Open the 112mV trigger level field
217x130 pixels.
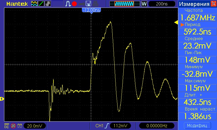120,126
